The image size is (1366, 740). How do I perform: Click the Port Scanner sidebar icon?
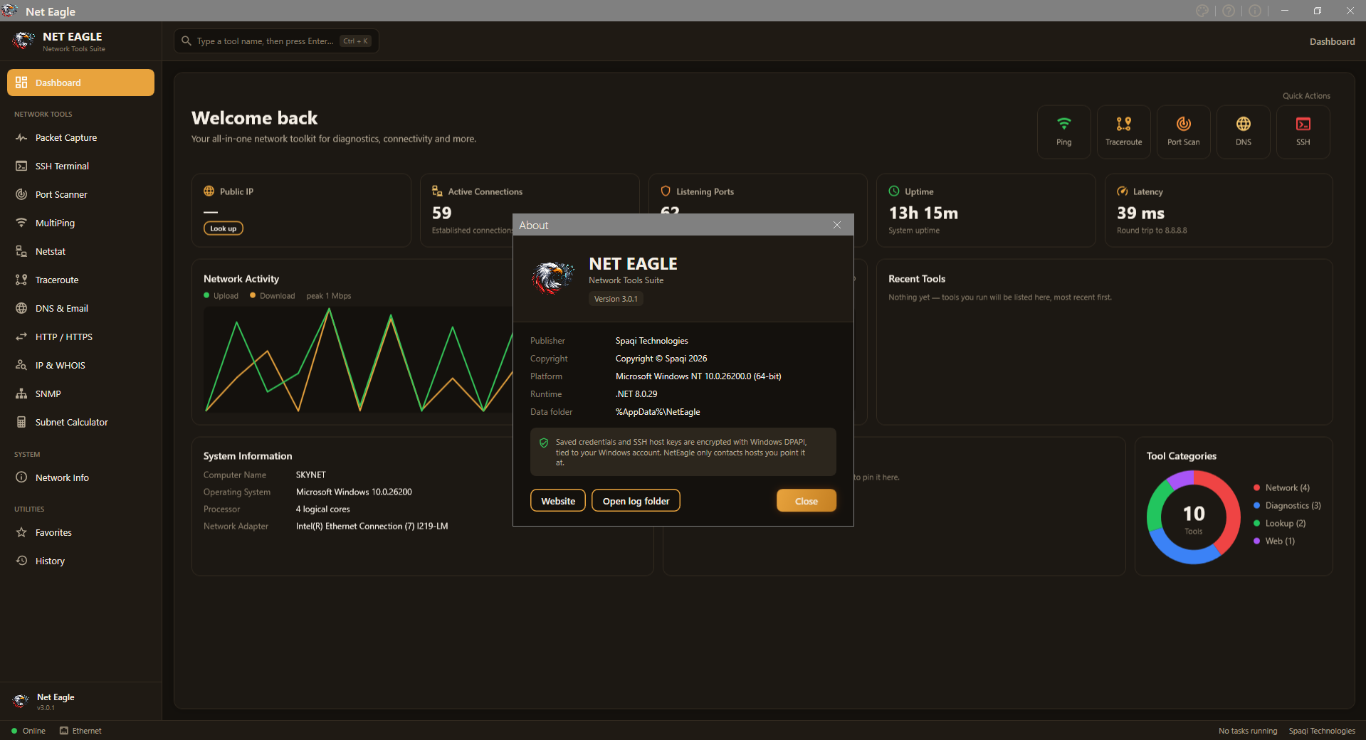pyautogui.click(x=21, y=194)
